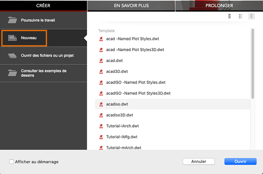Click the template list vertical scrollbar
This screenshot has height=174, width=263.
point(253,64)
